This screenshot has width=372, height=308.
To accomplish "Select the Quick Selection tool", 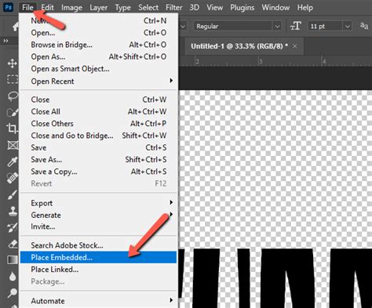I will coord(13,113).
